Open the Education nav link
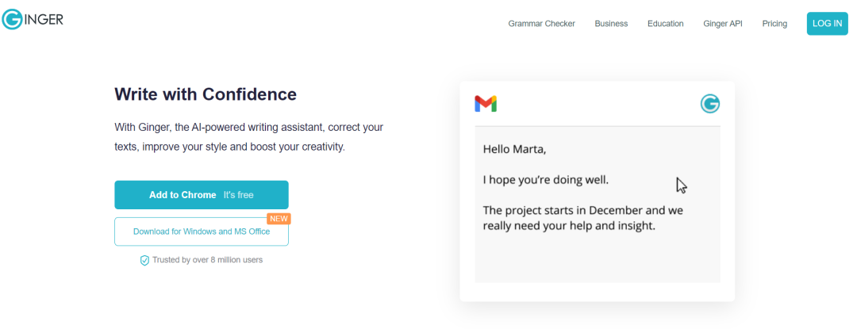857x329 pixels. coord(665,24)
